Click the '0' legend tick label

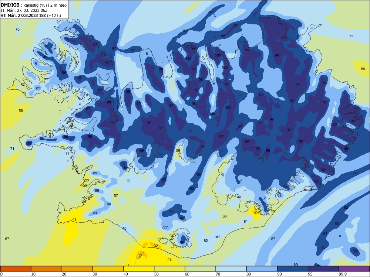tap(1, 274)
